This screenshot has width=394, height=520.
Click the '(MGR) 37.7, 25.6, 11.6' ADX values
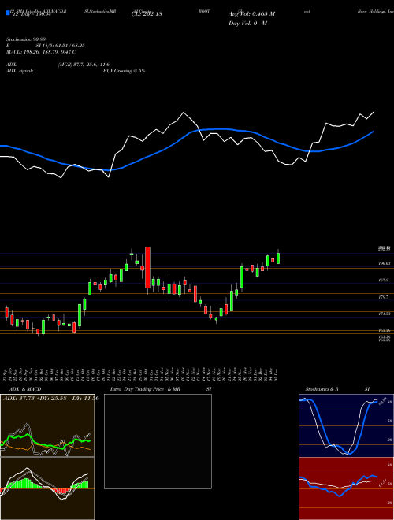[84, 65]
